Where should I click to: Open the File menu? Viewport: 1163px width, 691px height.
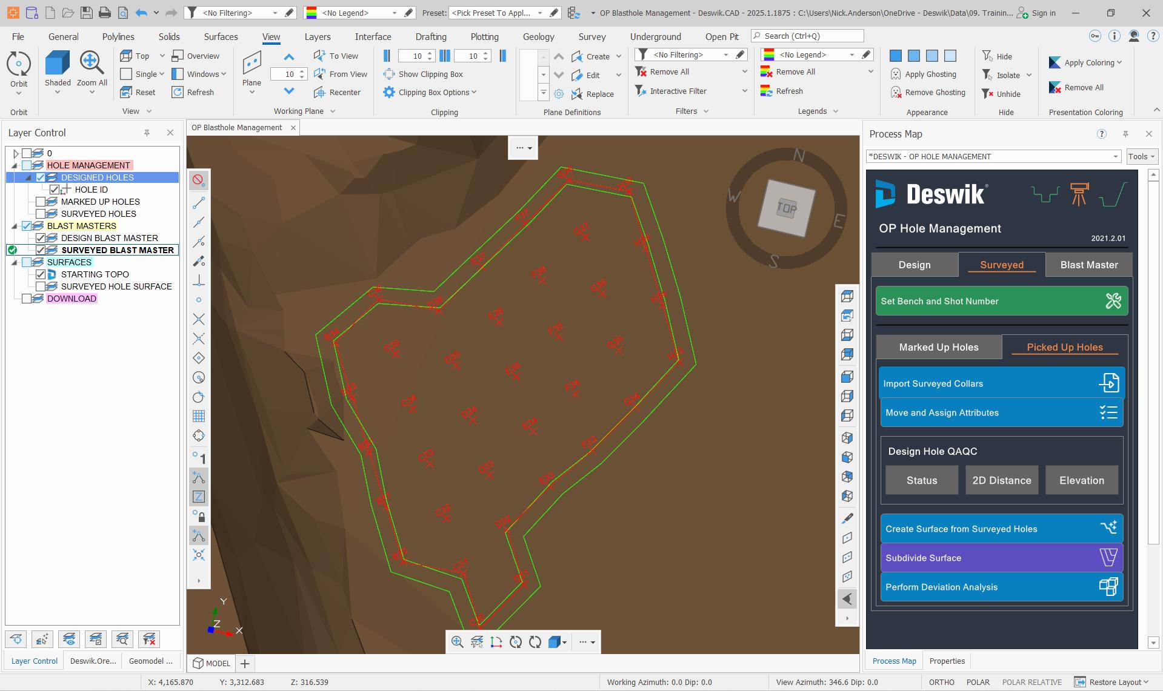(18, 37)
